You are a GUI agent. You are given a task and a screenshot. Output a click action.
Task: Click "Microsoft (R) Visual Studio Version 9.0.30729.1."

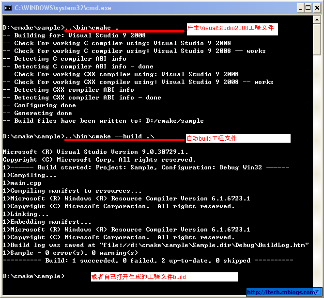pyautogui.click(x=95, y=152)
